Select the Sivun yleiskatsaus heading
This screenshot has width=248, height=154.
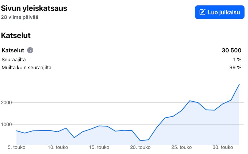tap(34, 8)
